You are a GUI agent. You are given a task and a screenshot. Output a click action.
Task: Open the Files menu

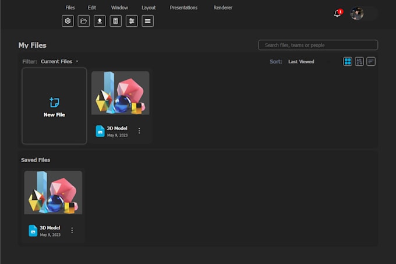pyautogui.click(x=70, y=8)
